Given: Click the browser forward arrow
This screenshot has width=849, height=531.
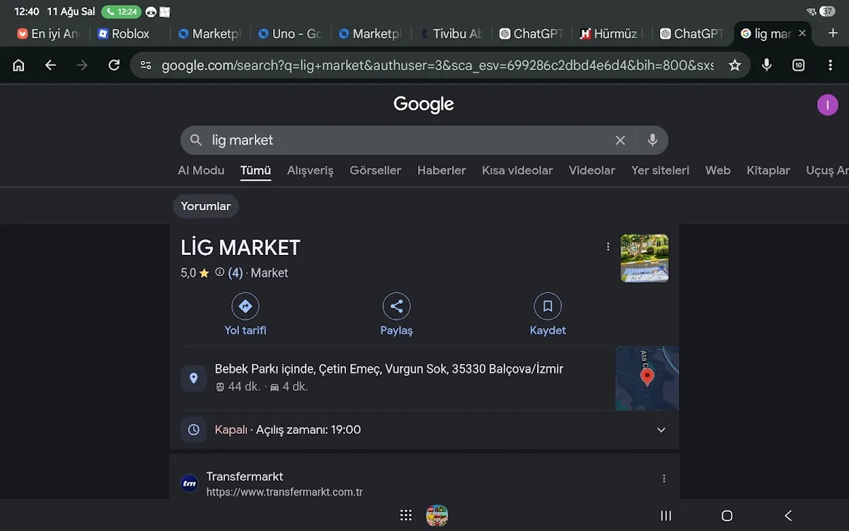Looking at the screenshot, I should [x=82, y=65].
